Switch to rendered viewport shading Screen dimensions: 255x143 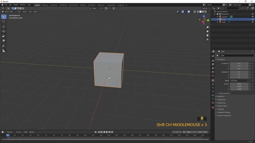206,12
